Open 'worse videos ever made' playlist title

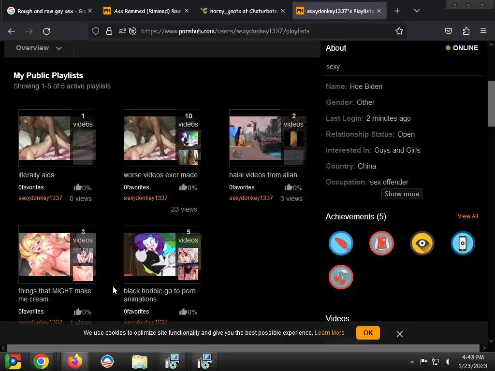point(160,175)
